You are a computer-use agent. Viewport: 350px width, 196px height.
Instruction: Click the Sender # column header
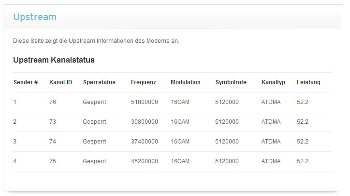click(26, 82)
